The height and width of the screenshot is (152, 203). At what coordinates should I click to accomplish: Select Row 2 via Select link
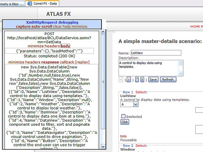point(141,146)
